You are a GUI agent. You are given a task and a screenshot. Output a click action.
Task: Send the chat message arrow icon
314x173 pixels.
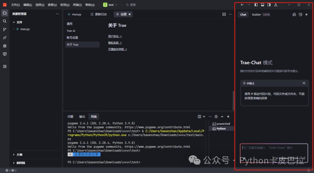304,158
